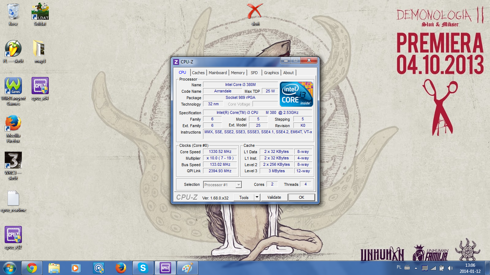Click the Validate button

(274, 197)
